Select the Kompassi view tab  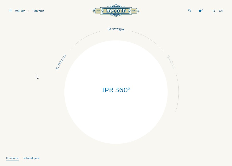12,158
